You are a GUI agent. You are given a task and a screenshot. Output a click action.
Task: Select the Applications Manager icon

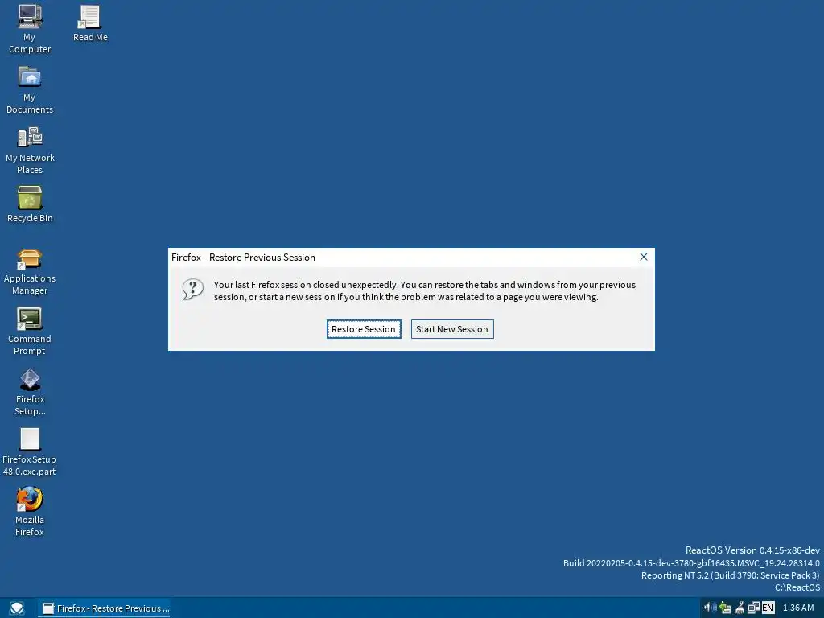tap(30, 258)
